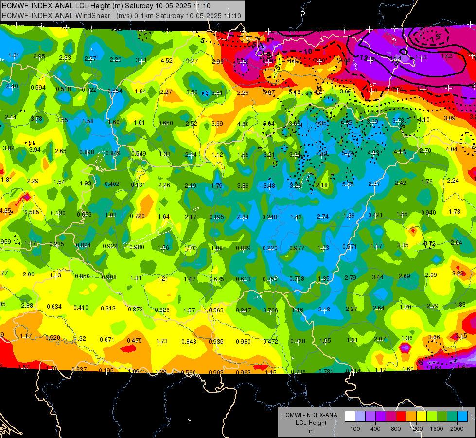This screenshot has width=476, height=438.
Task: Click the map value 2.09
Action: [x=431, y=275]
